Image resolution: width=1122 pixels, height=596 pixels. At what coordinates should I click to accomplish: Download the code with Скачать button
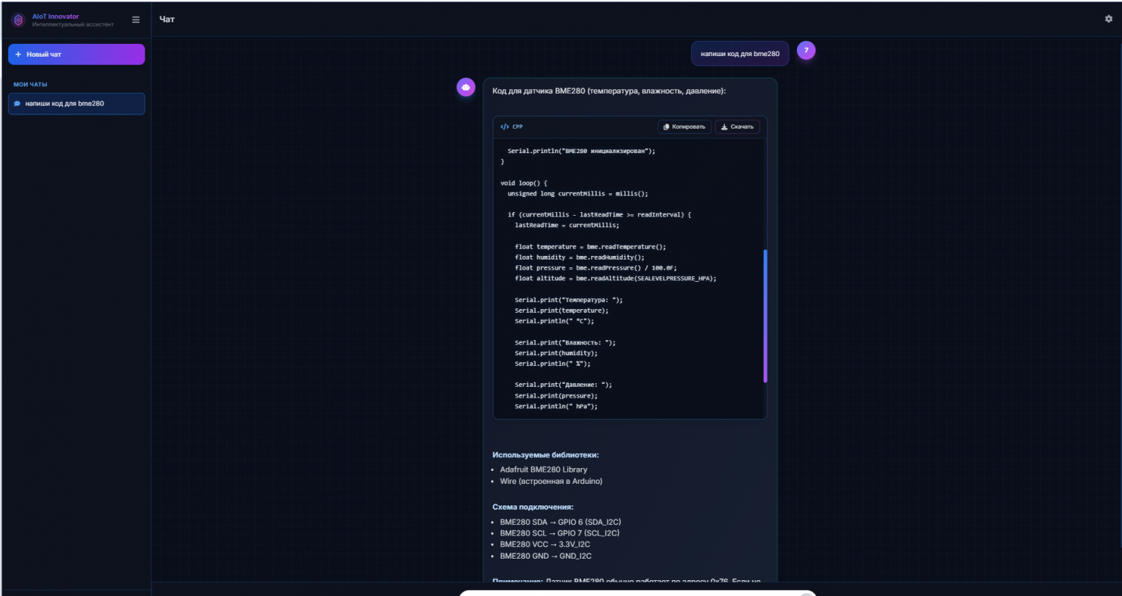point(737,127)
